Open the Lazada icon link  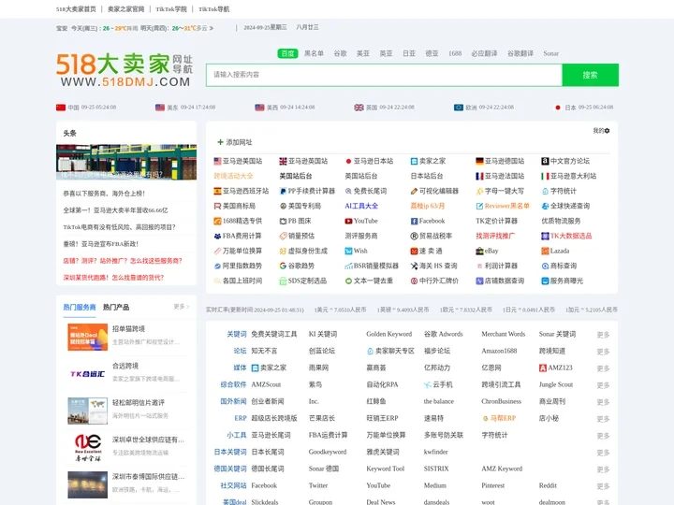coord(555,251)
